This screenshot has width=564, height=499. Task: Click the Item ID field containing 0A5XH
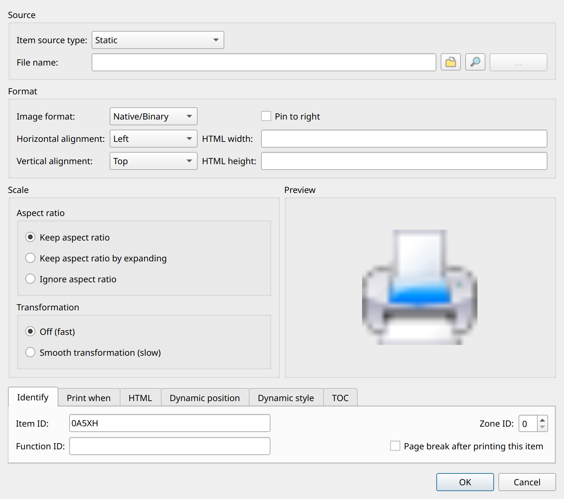(170, 423)
